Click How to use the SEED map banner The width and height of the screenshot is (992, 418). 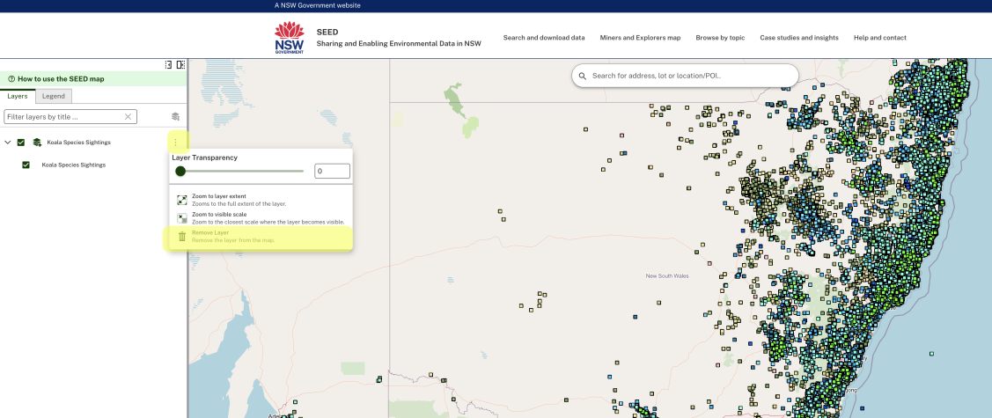coord(93,79)
